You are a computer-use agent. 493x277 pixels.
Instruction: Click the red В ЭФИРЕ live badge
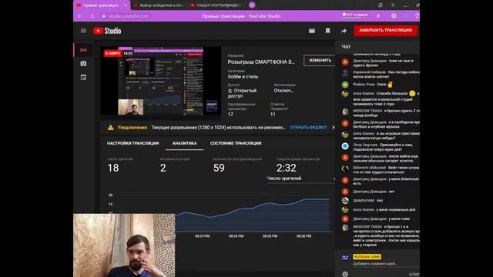coord(112,53)
